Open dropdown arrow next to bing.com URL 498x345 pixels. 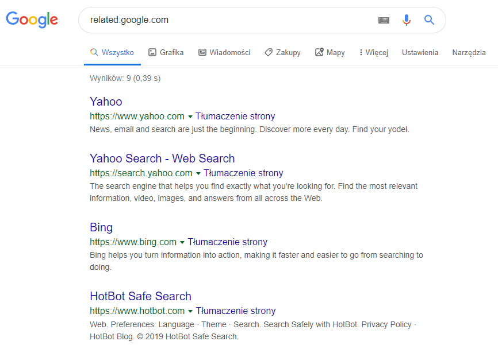click(182, 243)
